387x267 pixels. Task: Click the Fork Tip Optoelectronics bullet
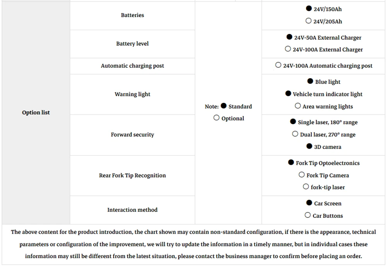point(291,162)
